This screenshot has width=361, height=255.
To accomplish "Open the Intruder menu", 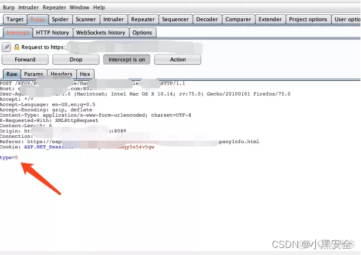I will click(29, 8).
